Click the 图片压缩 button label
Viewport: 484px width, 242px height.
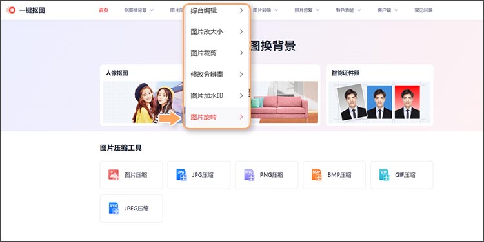pos(136,175)
